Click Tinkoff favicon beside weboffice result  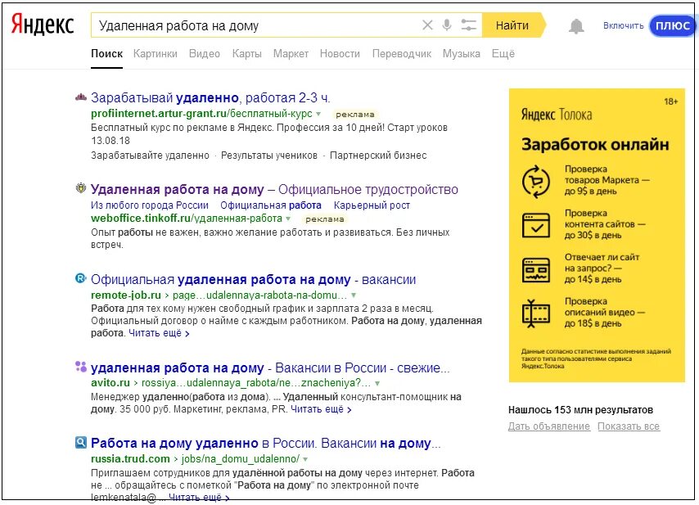tap(81, 187)
